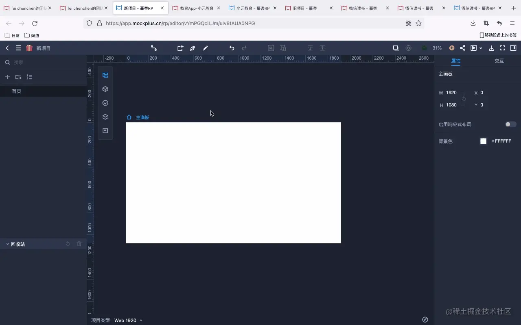This screenshot has width=521, height=325.
Task: Open the 教育App-小元教育 browser tab
Action: pyautogui.click(x=197, y=8)
